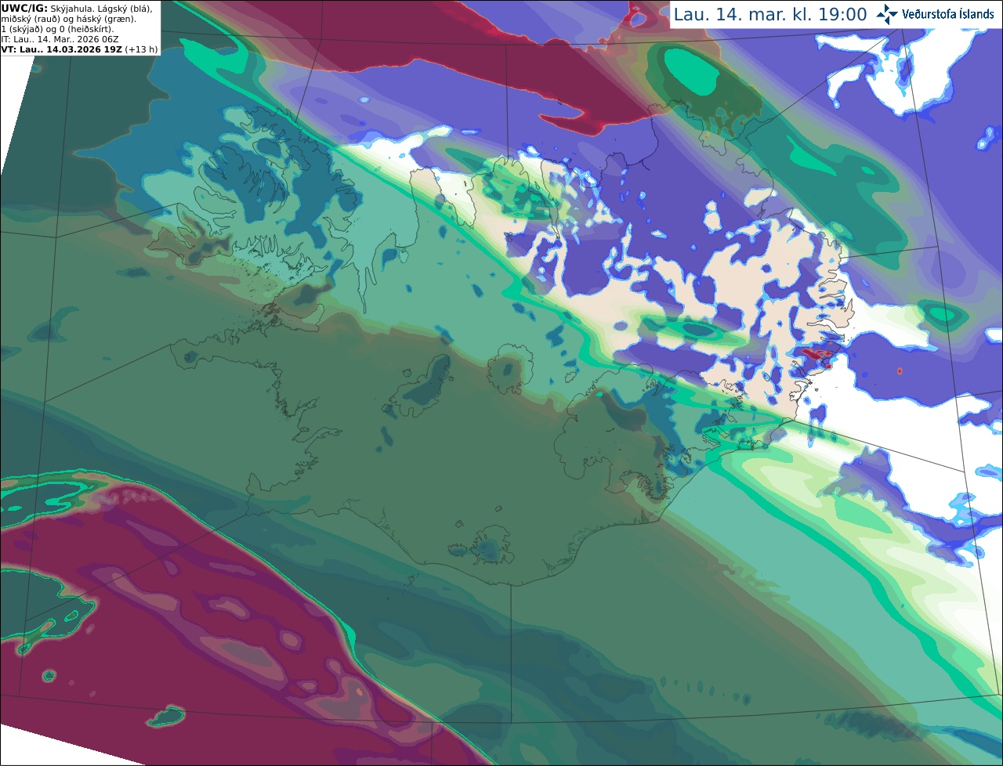Click the "IT: Lau.. 14. Mar.. 2026 06Z" line
The height and width of the screenshot is (766, 1003).
(x=60, y=38)
